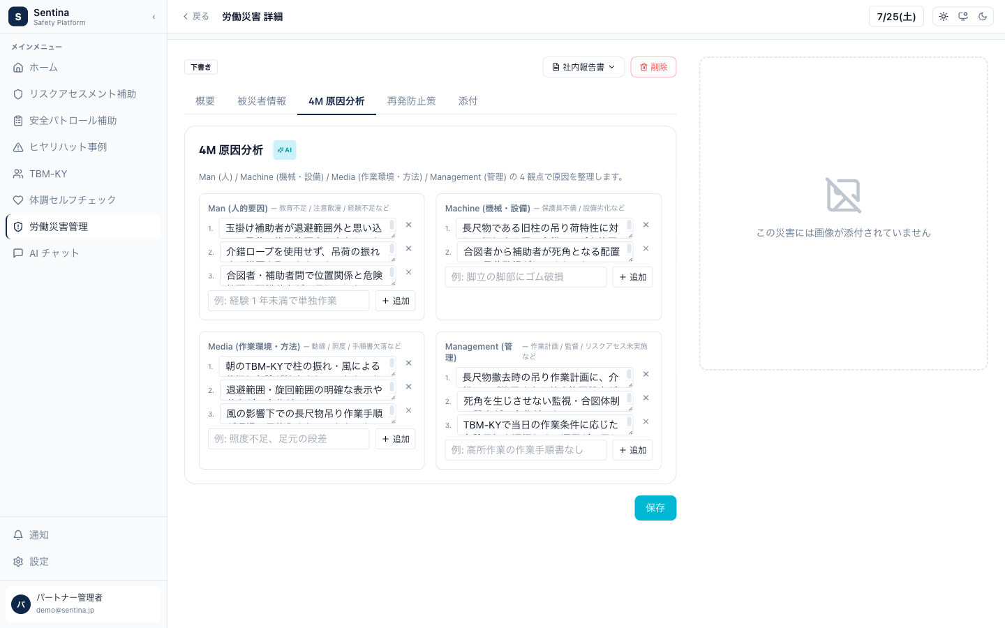Select the 4M 原因分析 tab

pos(336,101)
